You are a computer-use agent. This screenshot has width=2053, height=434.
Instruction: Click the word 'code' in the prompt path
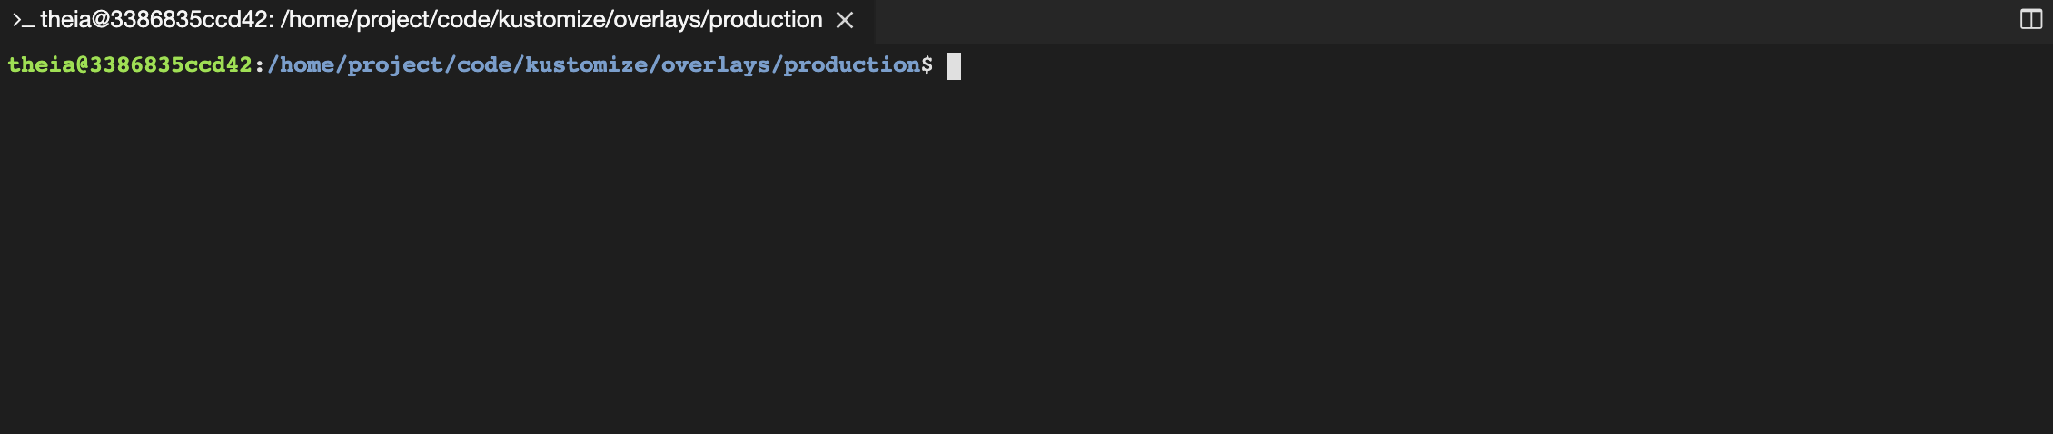tap(484, 64)
